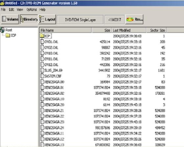Select the XENOSAGA.23 file icon
Screen dimensions: 184x147
pyautogui.click(x=42, y=122)
